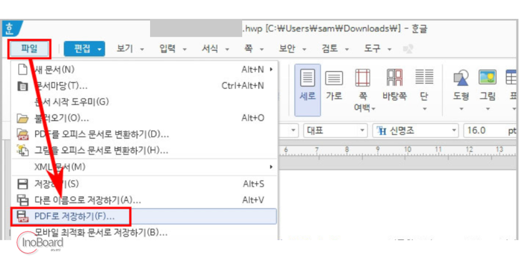Click the 그림 picture icon
The image size is (519, 259).
click(488, 78)
